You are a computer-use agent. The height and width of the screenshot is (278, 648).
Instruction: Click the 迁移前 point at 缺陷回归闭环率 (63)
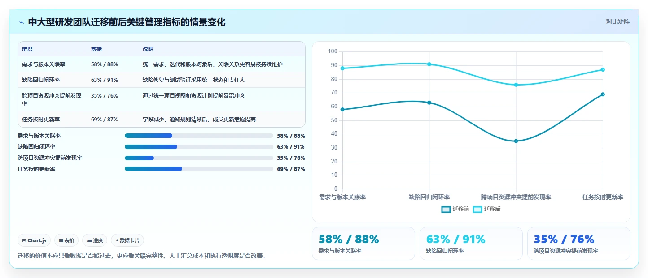coord(429,103)
